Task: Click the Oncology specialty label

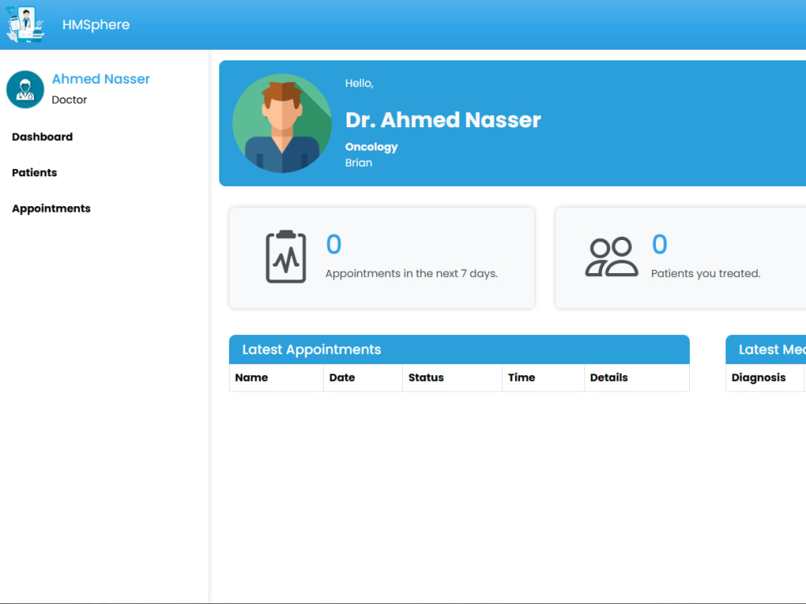Action: click(x=372, y=147)
